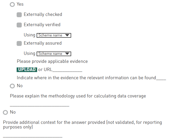171x140 pixels.
Task: Select outermost "No" radio above additional context
Action: pyautogui.click(x=5, y=113)
